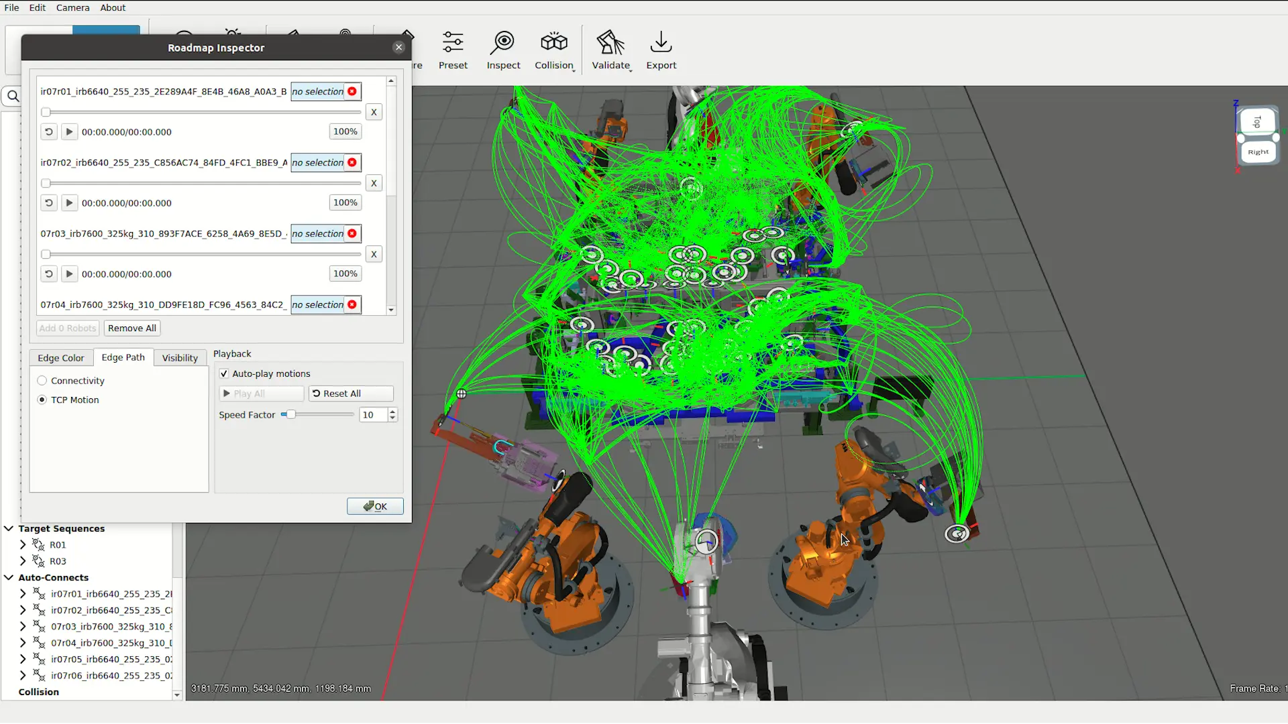Expand the ir07r01_irb6640 tree item

[23, 594]
